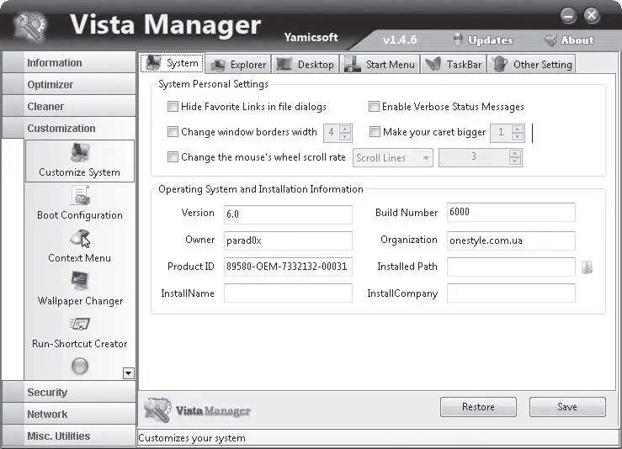Screen dimensions: 622x449
Task: Click into the Owner text field
Action: click(288, 240)
